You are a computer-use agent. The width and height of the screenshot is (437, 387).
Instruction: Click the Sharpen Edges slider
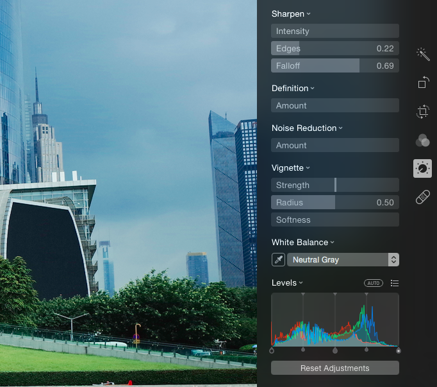[335, 48]
